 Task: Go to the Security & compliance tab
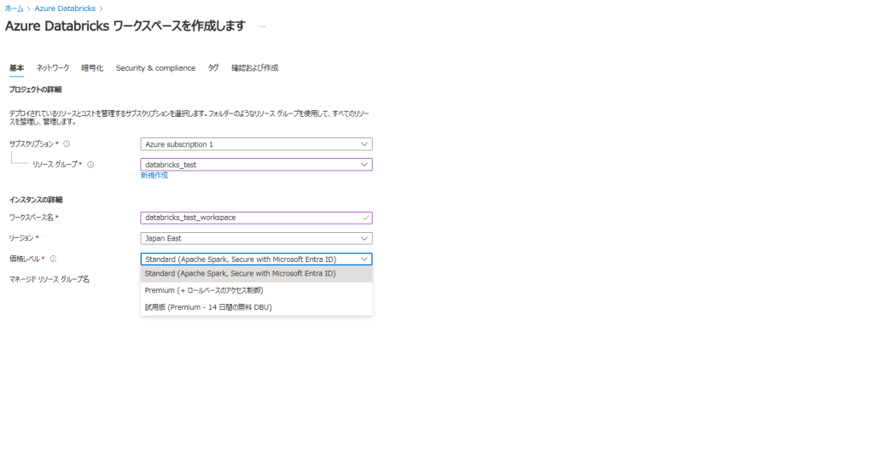(x=155, y=68)
